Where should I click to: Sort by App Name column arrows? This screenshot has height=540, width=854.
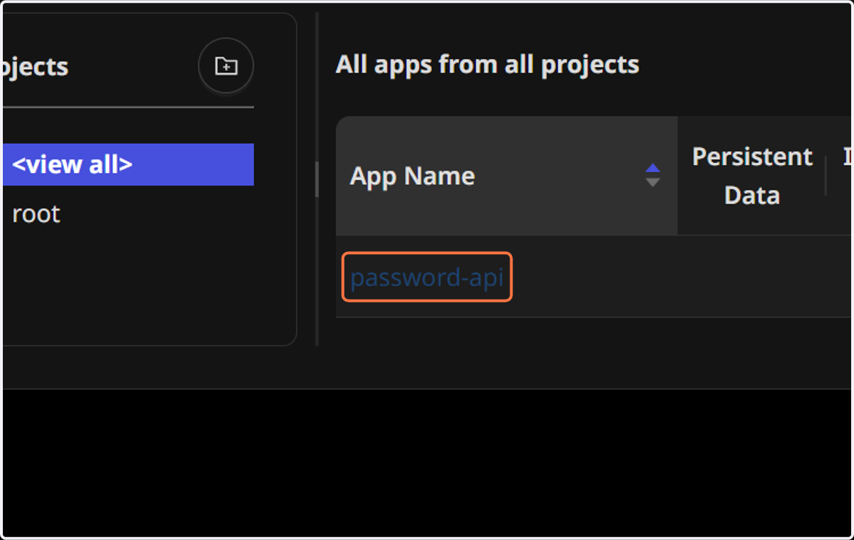tap(653, 175)
